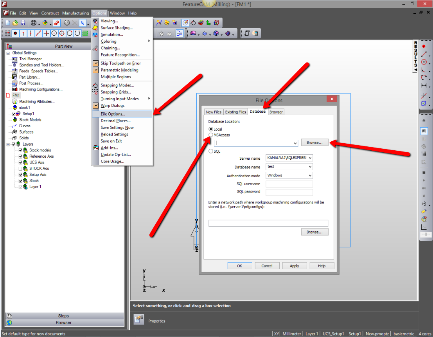Select the Snapping Grids icon in the menu
Image resolution: width=433 pixels, height=337 pixels.
95,92
